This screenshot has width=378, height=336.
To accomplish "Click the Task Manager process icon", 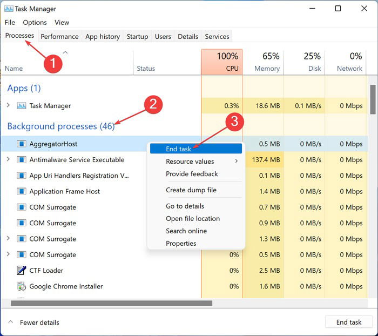I will point(22,106).
